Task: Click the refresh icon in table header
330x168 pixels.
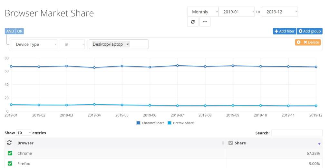Action: (9, 143)
